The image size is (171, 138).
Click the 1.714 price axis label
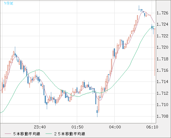[x=162, y=82]
